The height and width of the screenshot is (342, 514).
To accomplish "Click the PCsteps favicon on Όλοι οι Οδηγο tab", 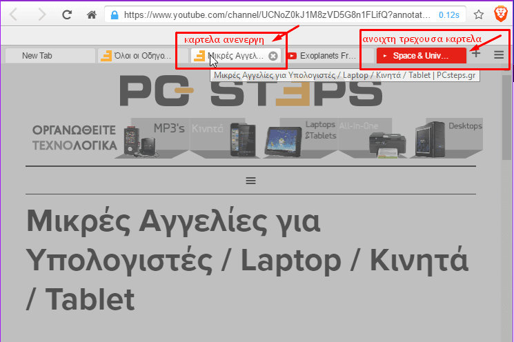I will click(106, 56).
